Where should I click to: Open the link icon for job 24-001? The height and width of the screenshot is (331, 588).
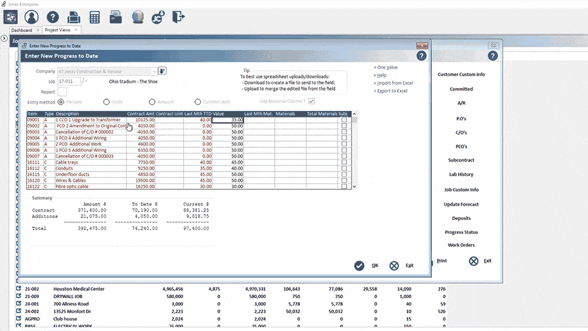click(19, 303)
